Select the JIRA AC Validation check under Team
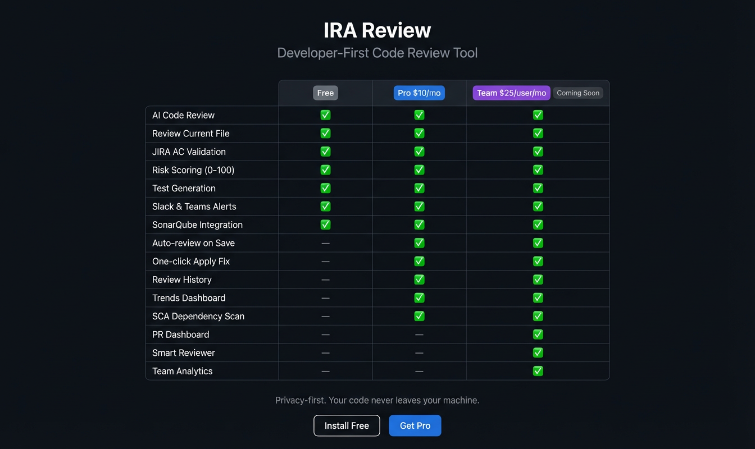This screenshot has width=755, height=449. tap(538, 151)
